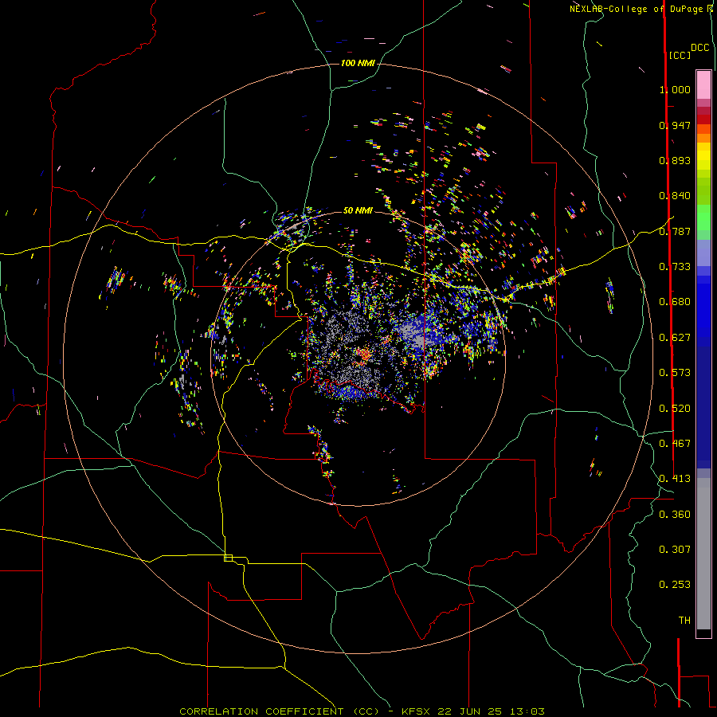The image size is (717, 717).
Task: Click the TH threshold label
Action: 684,621
